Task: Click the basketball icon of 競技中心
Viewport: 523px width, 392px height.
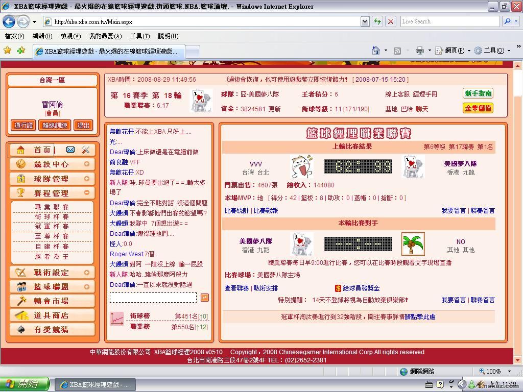Action: [x=20, y=164]
